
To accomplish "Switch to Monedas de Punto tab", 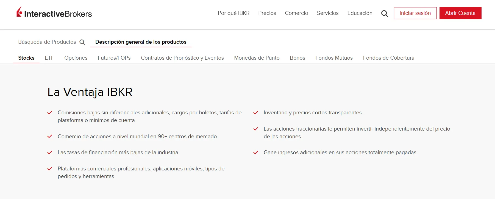I will coord(257,58).
